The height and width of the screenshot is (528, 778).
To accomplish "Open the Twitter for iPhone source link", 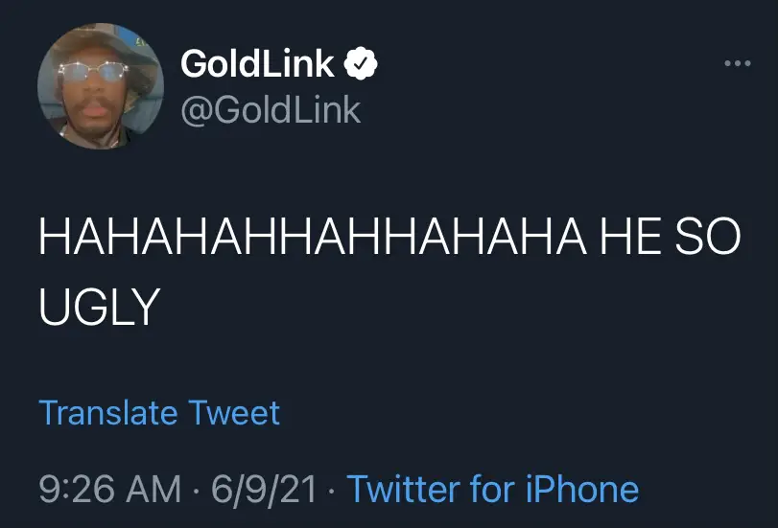I will click(x=492, y=489).
